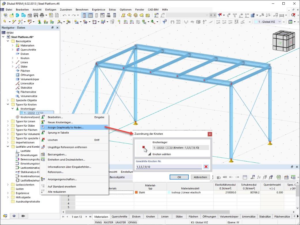Click the New line tool icon
The image size is (300, 225).
click(14, 22)
